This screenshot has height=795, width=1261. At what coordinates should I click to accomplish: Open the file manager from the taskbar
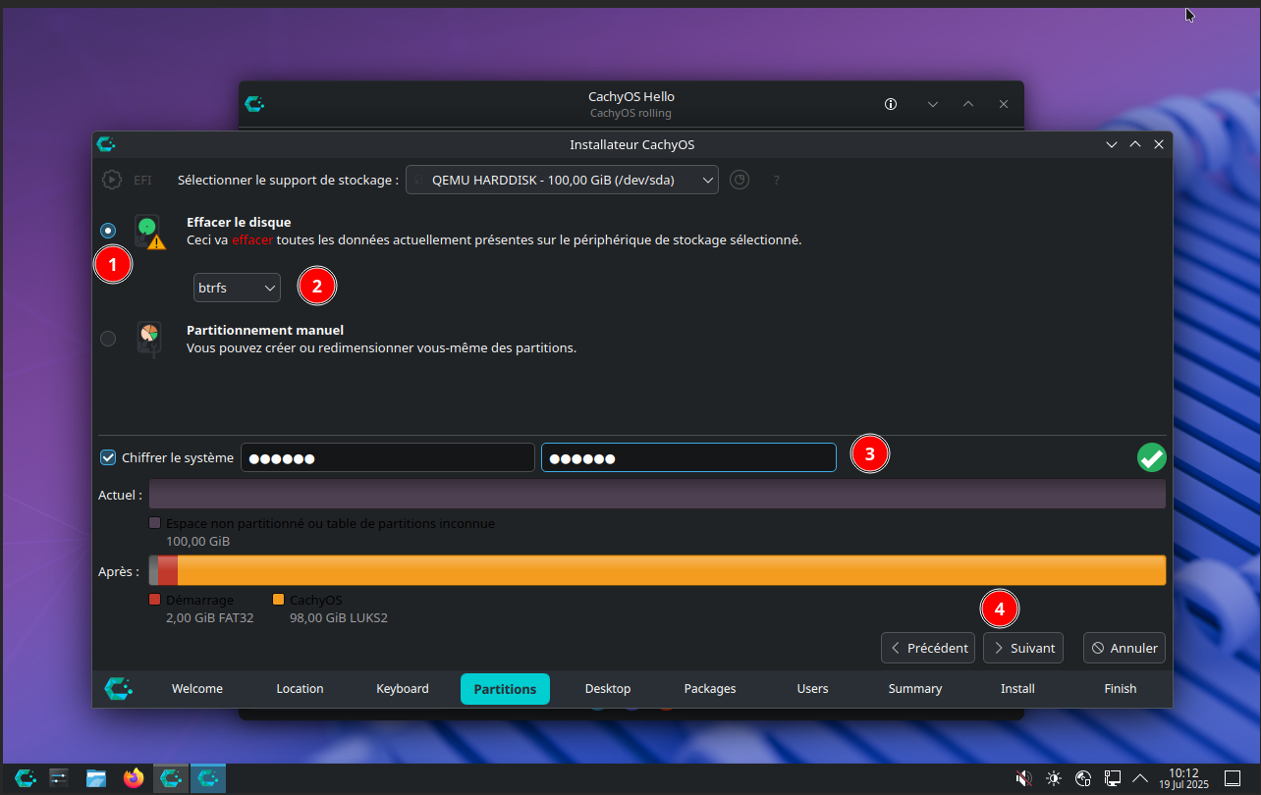[96, 778]
